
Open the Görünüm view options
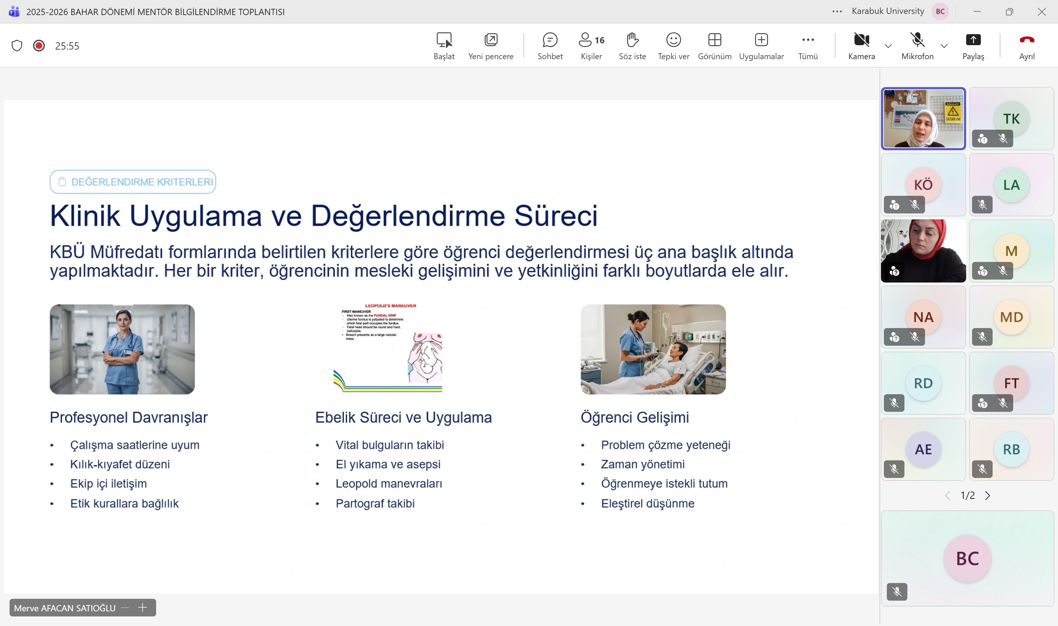tap(714, 46)
